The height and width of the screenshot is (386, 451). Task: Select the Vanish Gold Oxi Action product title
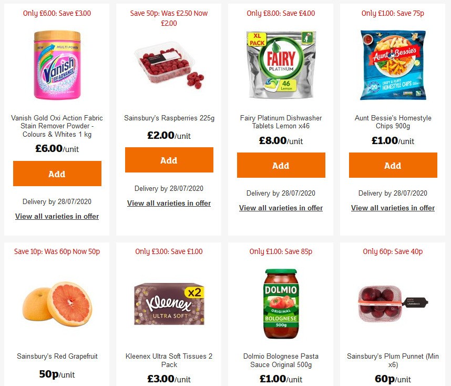[x=57, y=126]
